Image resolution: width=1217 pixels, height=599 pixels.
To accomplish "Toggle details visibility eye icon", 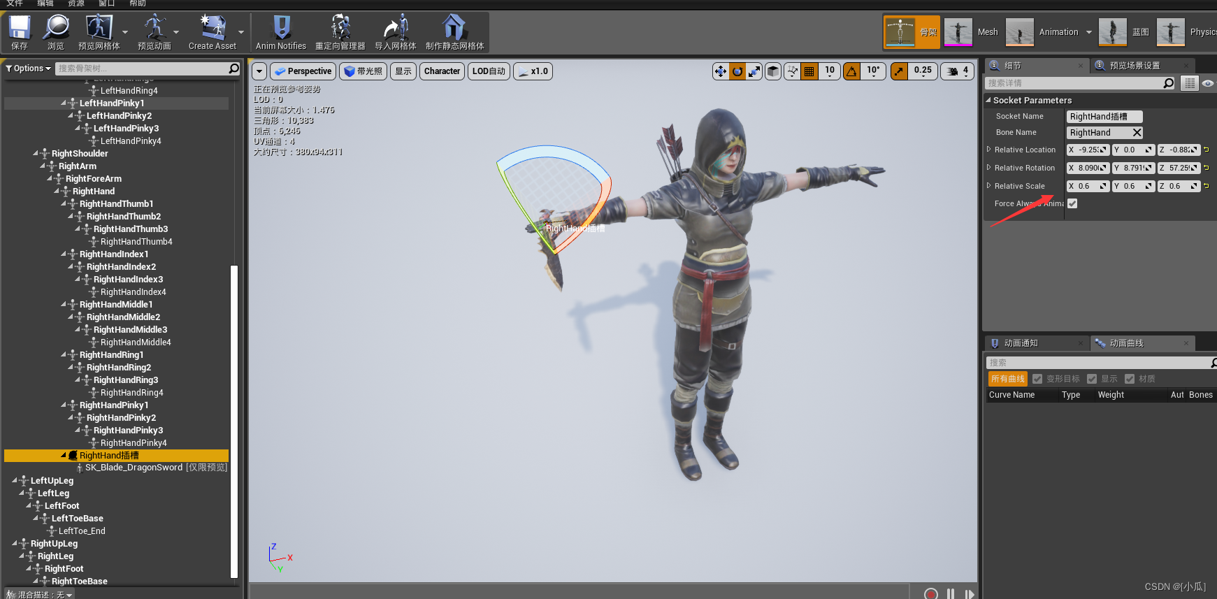I will click(x=1208, y=83).
